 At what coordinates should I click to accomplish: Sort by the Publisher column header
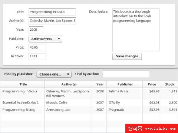point(125,84)
